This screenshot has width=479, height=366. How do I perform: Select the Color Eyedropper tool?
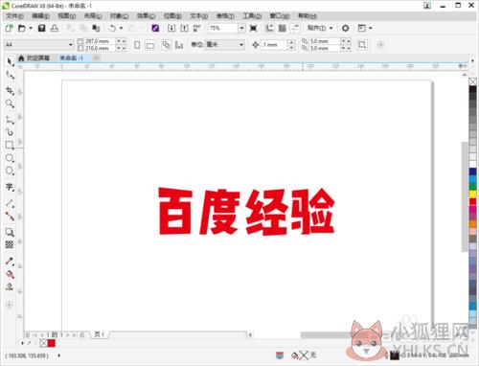pos(10,262)
